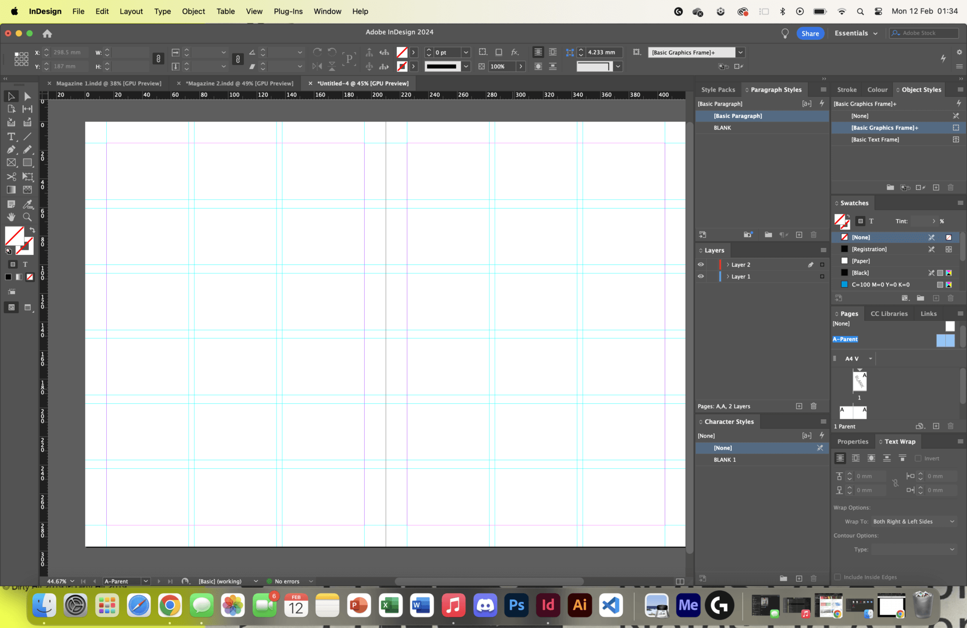Select the [Registration] swatch
Viewport: 967px width, 628px height.
(x=870, y=249)
